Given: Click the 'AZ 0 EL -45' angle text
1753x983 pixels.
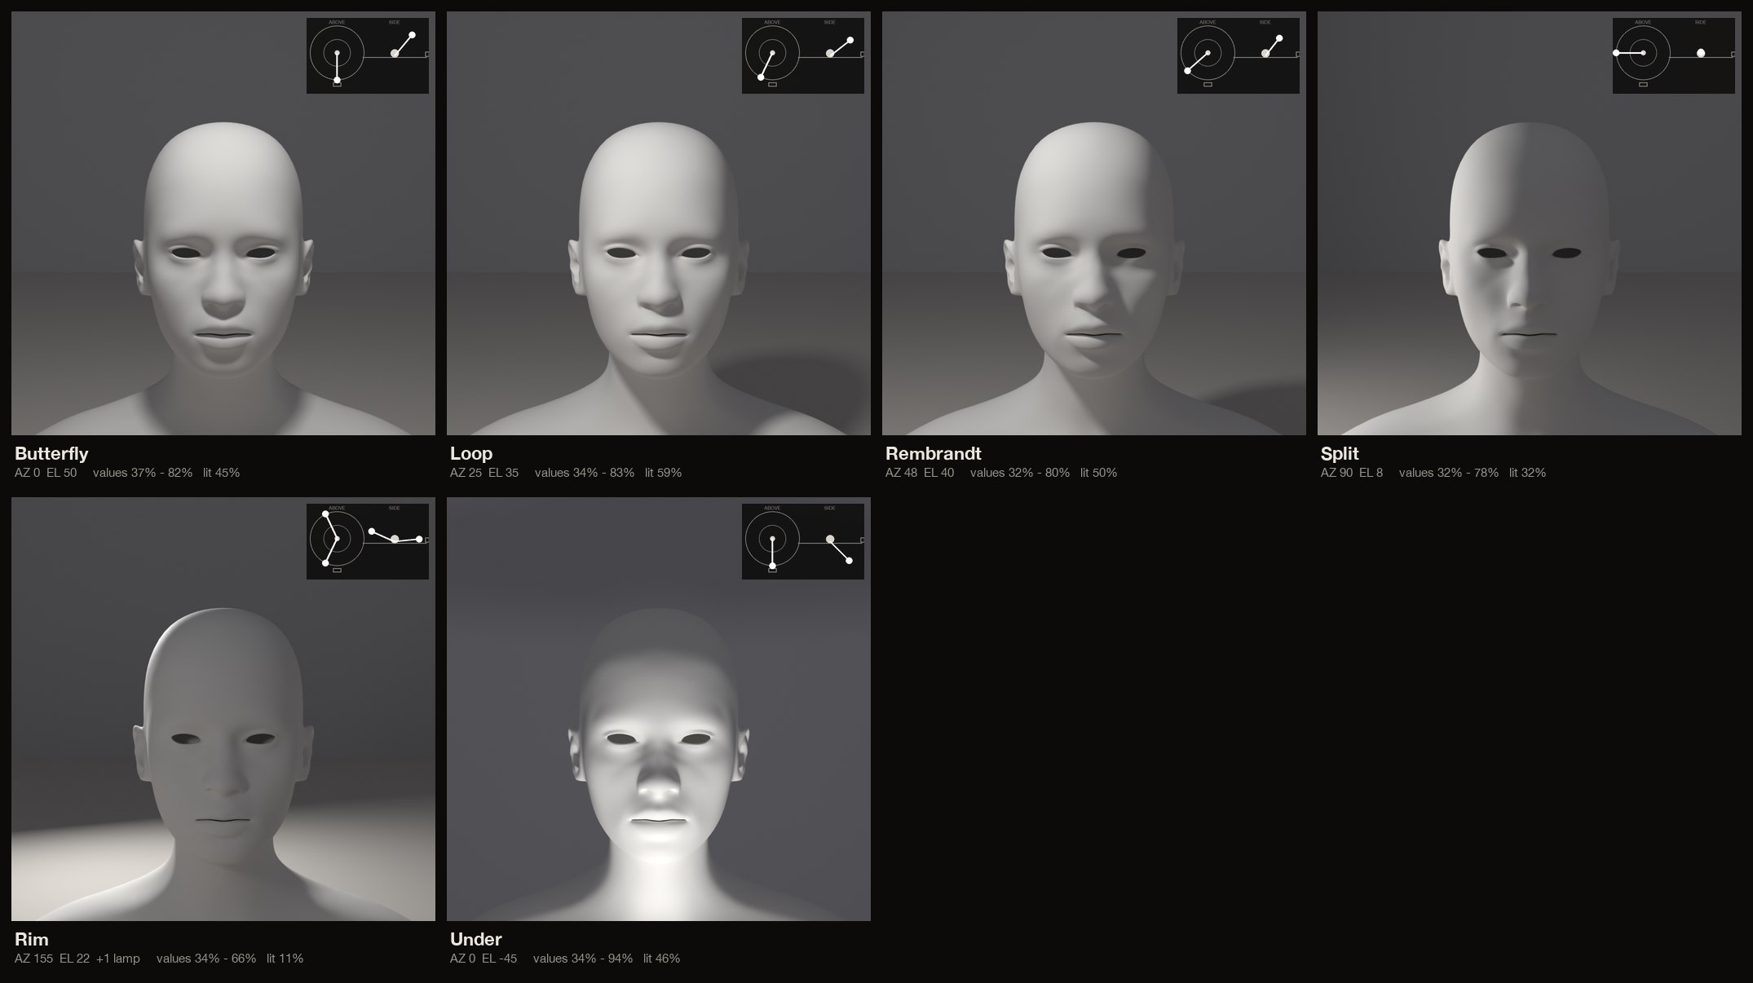Looking at the screenshot, I should [484, 959].
